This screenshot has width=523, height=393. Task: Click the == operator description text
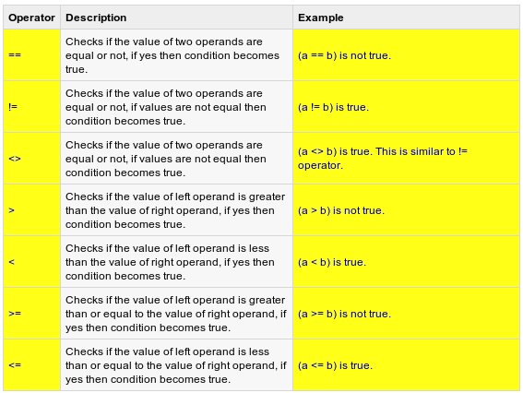coord(172,55)
